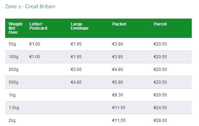Click the €8.30 packet price for 1kg
Image resolution: width=199 pixels, height=126 pixels.
117,95
